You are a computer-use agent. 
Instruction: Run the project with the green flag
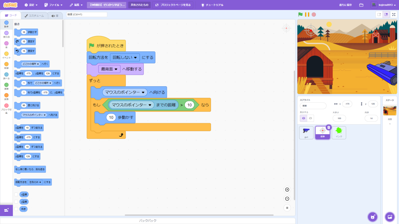[x=300, y=15]
